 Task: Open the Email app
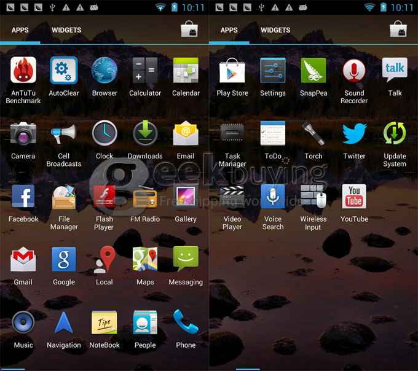(186, 133)
